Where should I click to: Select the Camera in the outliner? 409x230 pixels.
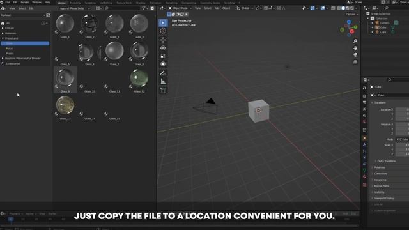pyautogui.click(x=385, y=23)
